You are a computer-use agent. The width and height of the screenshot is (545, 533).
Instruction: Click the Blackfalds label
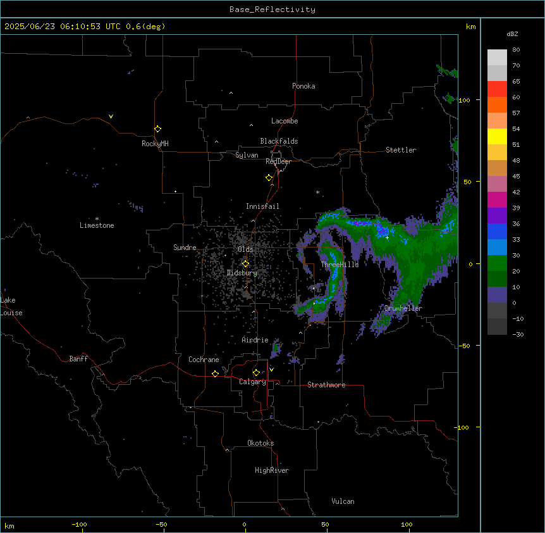[279, 141]
